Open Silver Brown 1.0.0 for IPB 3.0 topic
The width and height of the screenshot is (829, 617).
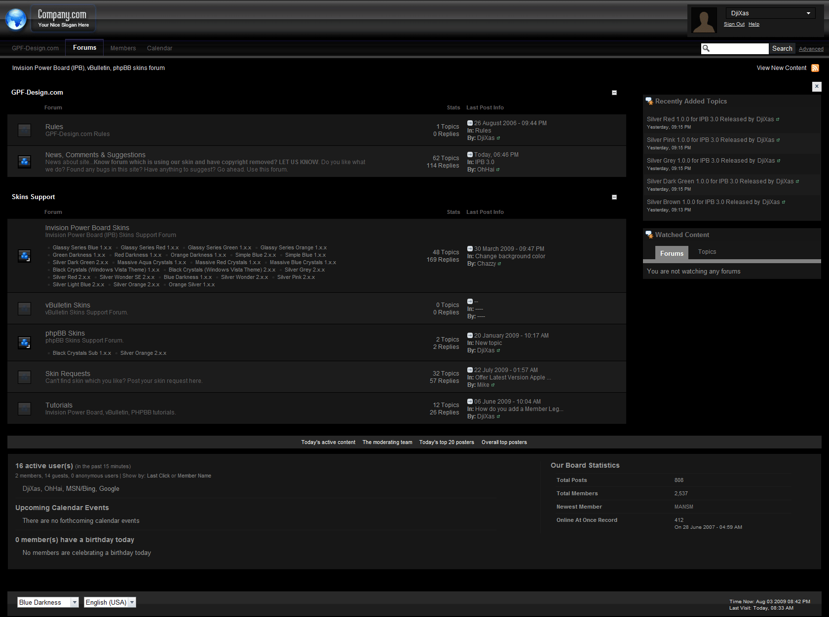(714, 202)
